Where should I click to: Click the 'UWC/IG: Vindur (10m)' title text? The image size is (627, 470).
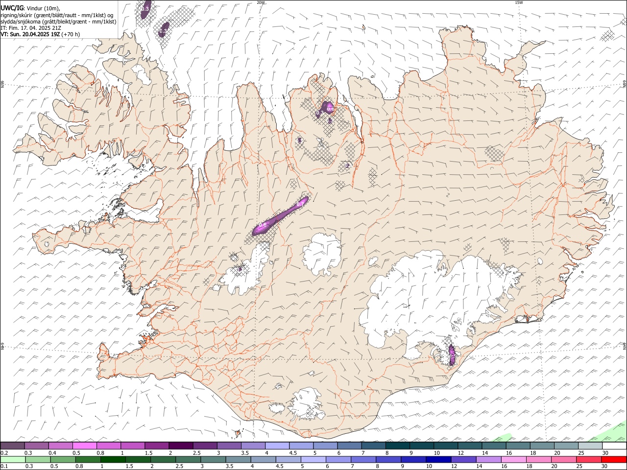tap(30, 8)
